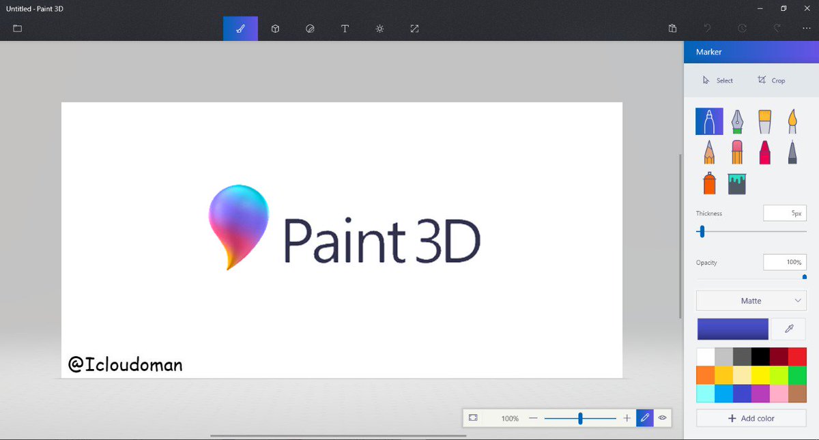Pick the pink color swatch
This screenshot has height=440, width=819.
(779, 394)
